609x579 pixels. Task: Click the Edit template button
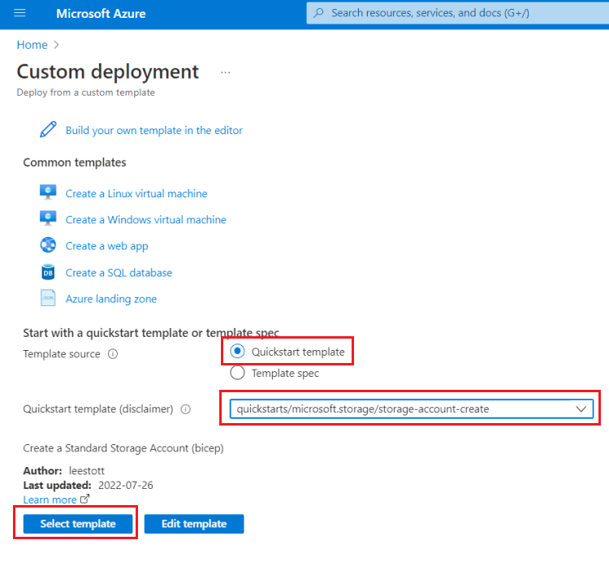194,524
